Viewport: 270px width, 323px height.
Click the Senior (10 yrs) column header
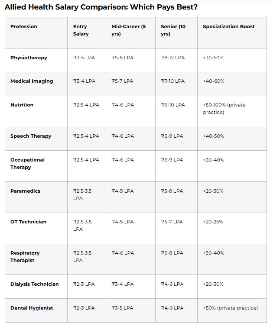(x=173, y=30)
